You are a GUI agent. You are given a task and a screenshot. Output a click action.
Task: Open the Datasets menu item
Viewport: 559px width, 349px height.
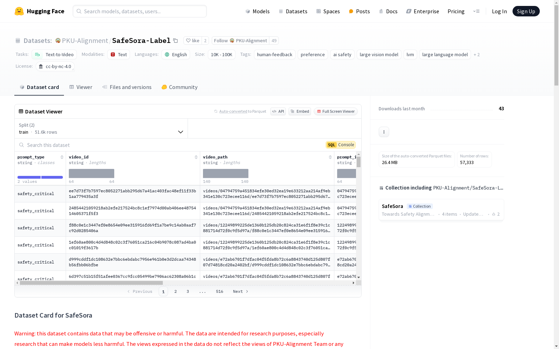293,11
